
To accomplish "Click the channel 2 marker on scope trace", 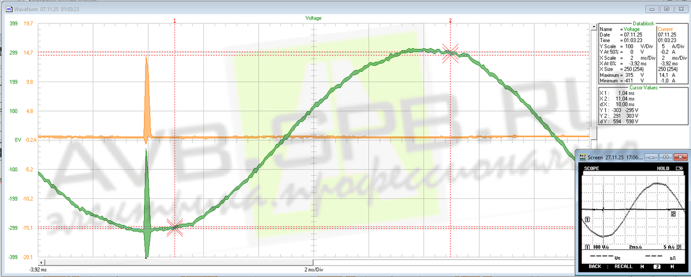I will tap(673, 213).
